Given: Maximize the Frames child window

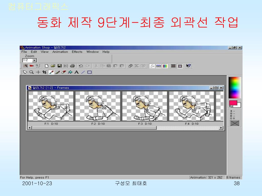Looking at the screenshot, I should pos(216,88).
